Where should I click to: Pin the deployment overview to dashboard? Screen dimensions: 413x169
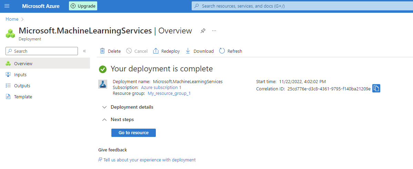click(x=203, y=31)
